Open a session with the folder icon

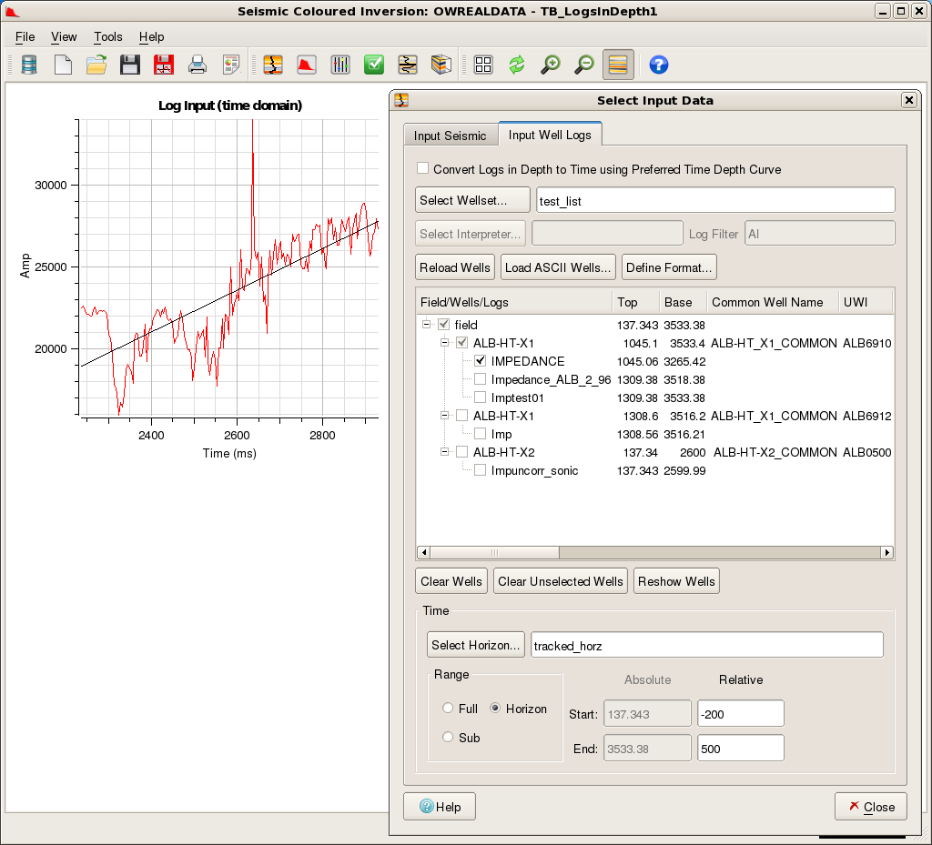point(96,65)
